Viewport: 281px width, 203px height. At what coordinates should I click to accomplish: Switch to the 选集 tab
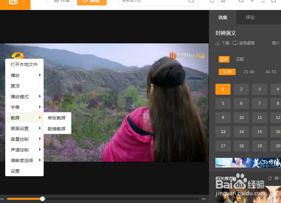223,17
